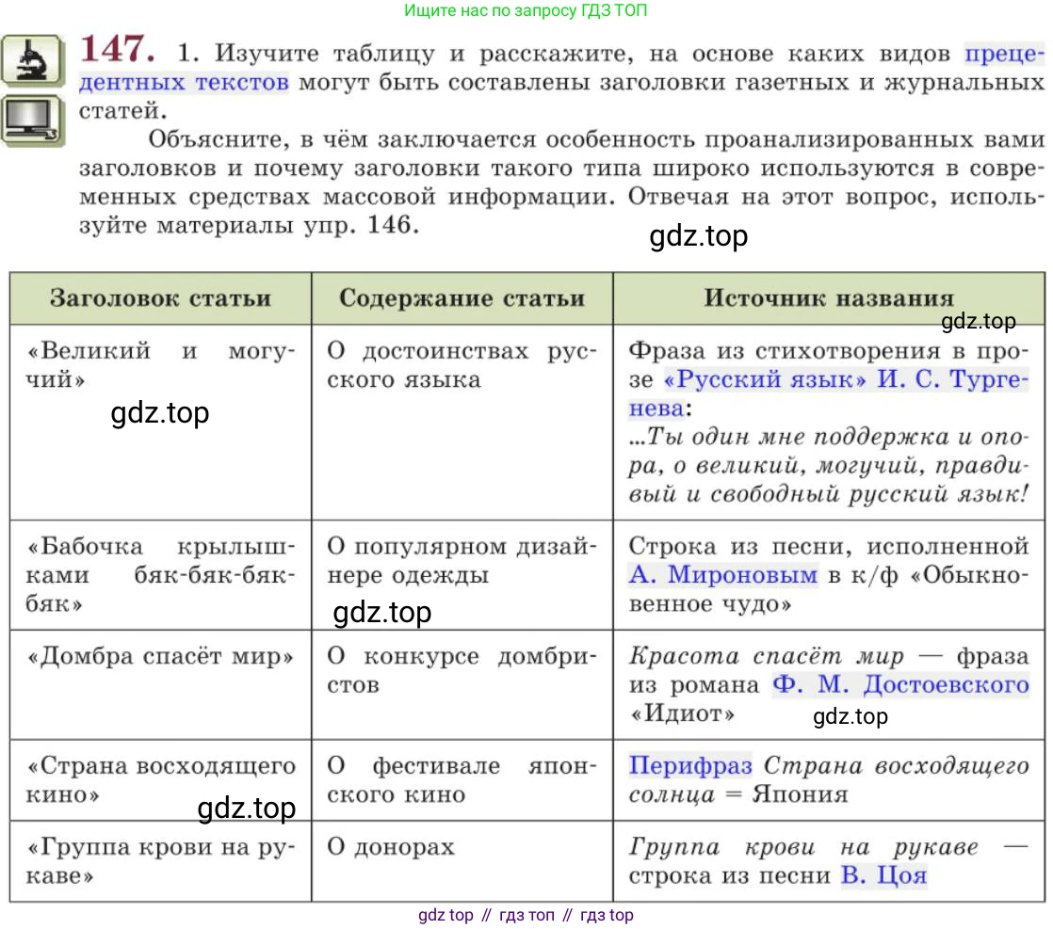Click the «Домбра спасёт мир» headline cell

pos(160,656)
